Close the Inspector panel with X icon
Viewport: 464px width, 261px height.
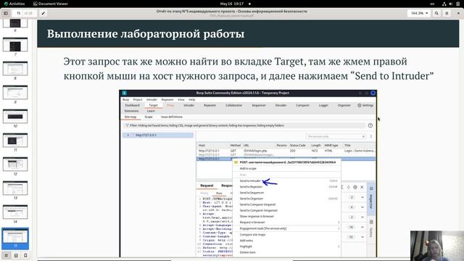pos(362,187)
